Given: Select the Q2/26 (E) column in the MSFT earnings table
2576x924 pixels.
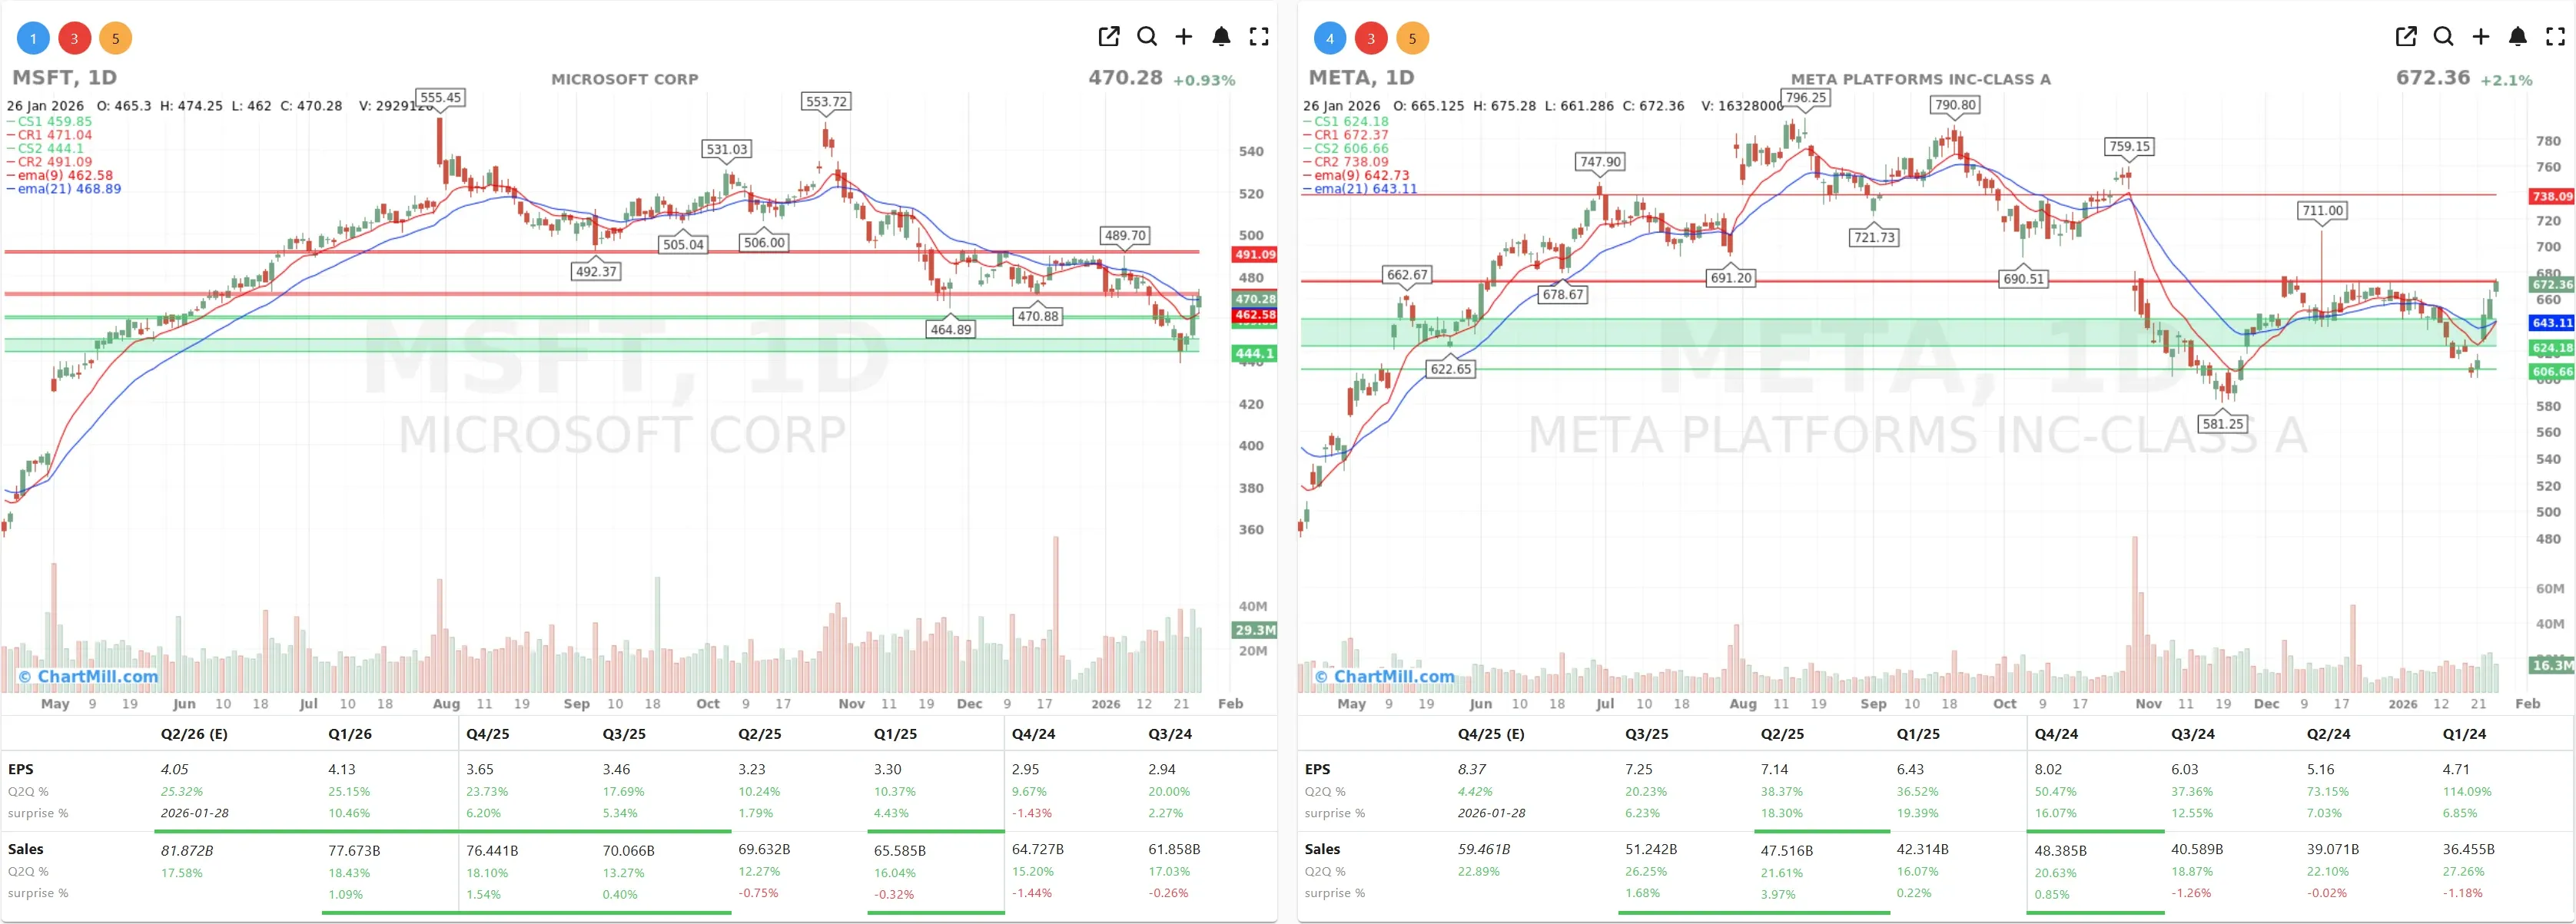Looking at the screenshot, I should tap(196, 734).
